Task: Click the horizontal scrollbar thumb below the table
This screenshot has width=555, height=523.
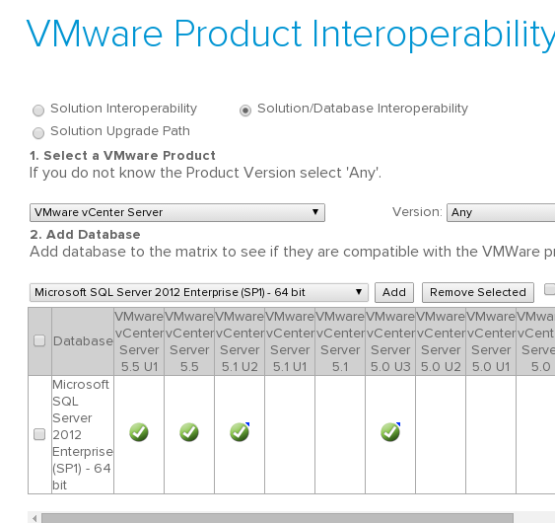Action: [278, 518]
